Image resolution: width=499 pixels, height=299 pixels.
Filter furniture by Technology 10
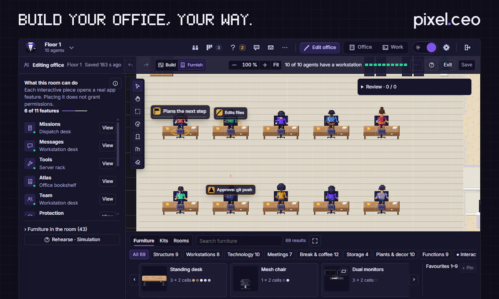(244, 255)
